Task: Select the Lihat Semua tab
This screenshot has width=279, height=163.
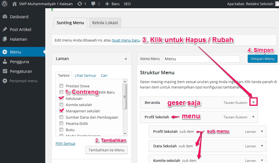Action: tap(85, 75)
